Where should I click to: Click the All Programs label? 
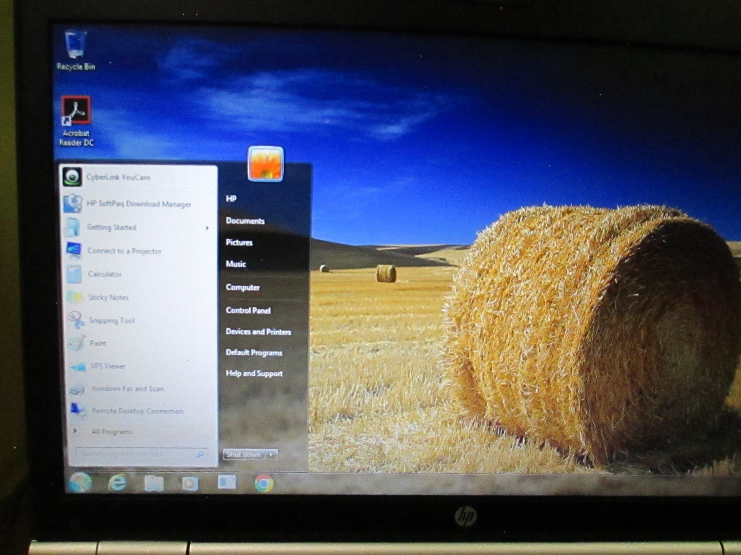click(x=112, y=432)
